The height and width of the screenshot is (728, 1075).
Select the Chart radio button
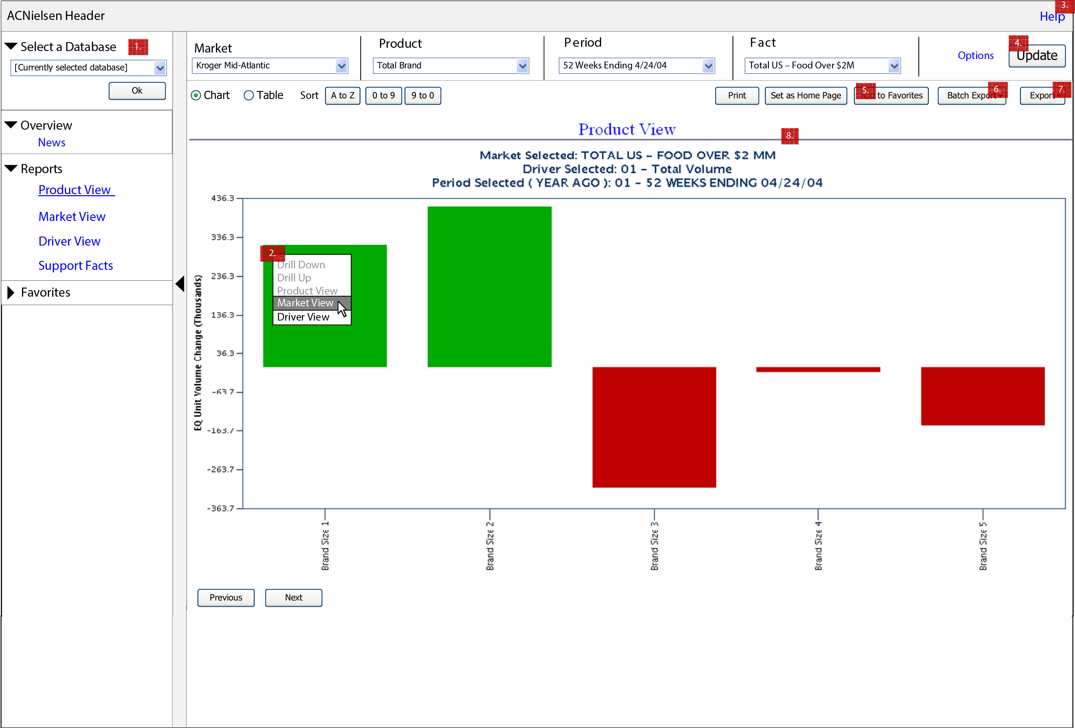(x=196, y=95)
